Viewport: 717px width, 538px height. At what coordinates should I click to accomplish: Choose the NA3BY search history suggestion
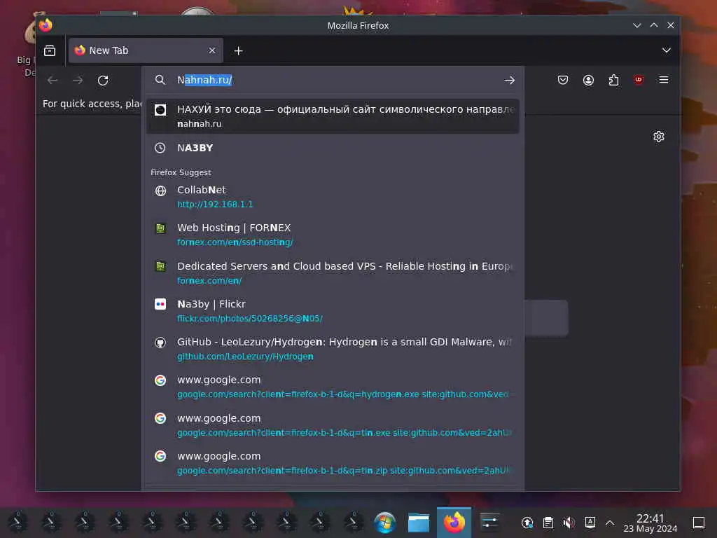click(x=333, y=148)
